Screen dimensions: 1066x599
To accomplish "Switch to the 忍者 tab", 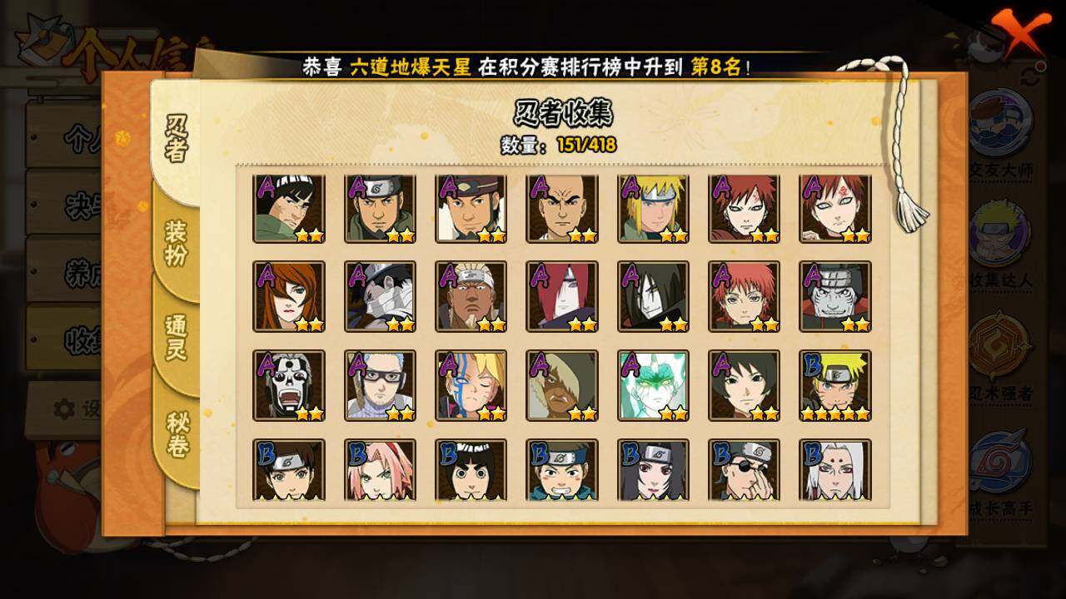I will tap(176, 140).
